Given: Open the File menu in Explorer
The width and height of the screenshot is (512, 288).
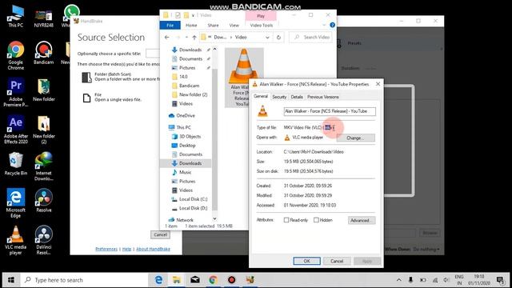Looking at the screenshot, I should click(x=170, y=25).
